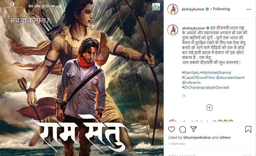Open the #CapeOfGoodFilms hashtag
Screen dimensions: 256x156
(x=198, y=77)
